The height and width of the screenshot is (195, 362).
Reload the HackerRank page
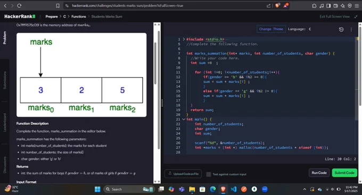(19, 5)
